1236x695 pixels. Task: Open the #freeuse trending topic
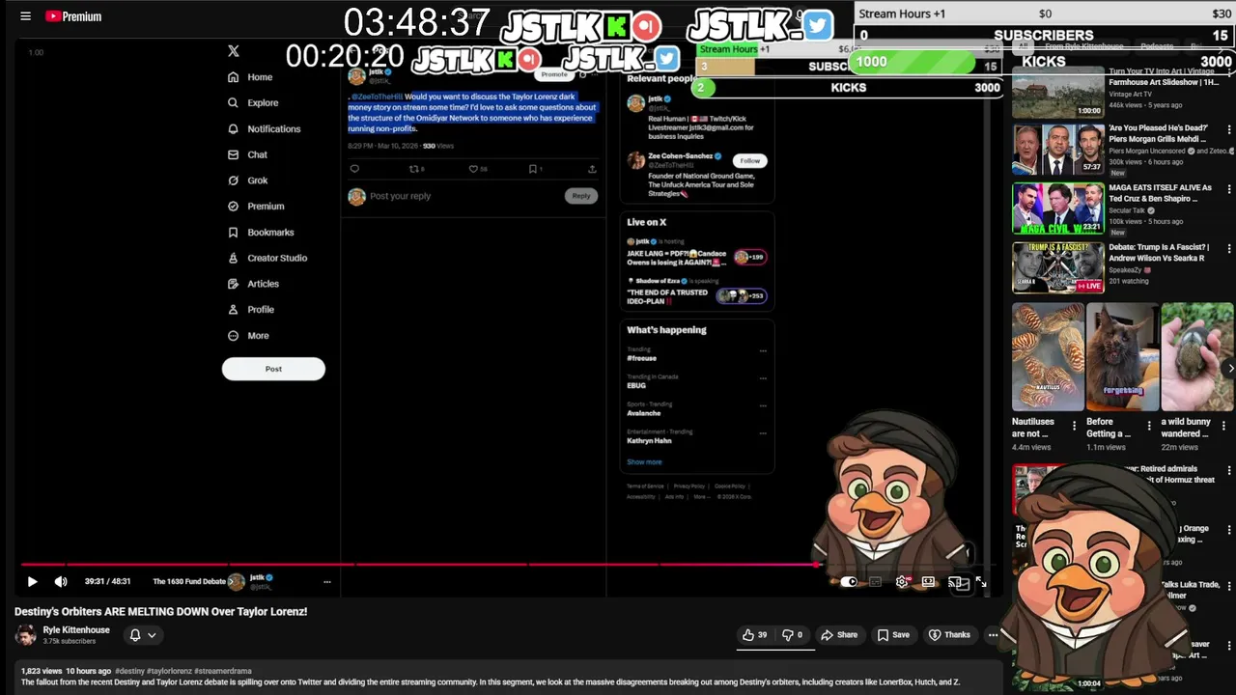pyautogui.click(x=641, y=358)
